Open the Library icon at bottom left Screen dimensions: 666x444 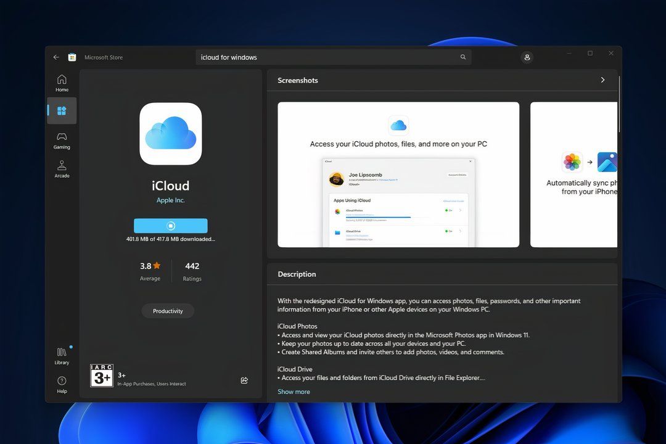62,356
